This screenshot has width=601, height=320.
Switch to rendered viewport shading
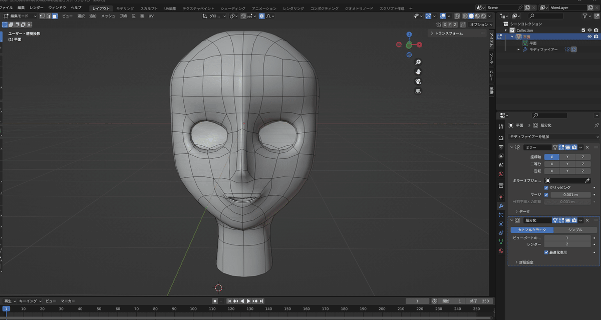[x=483, y=16]
